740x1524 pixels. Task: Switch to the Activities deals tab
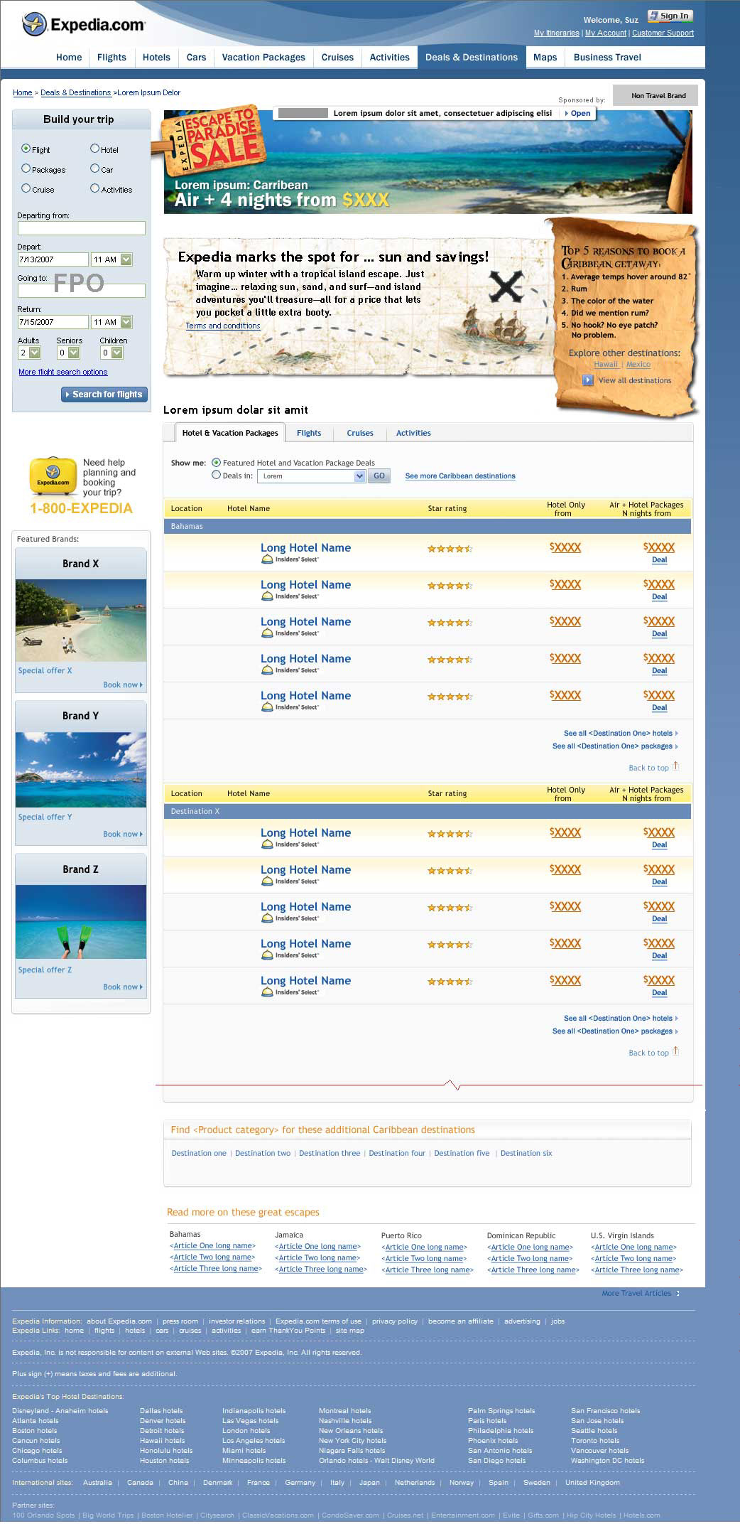(x=413, y=433)
